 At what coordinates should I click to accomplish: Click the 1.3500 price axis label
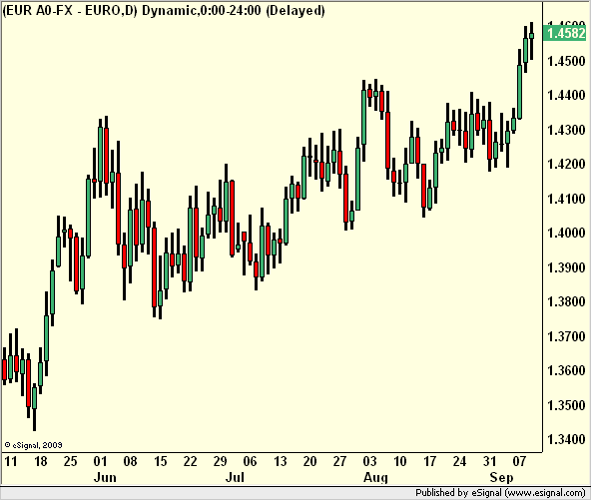pyautogui.click(x=566, y=405)
